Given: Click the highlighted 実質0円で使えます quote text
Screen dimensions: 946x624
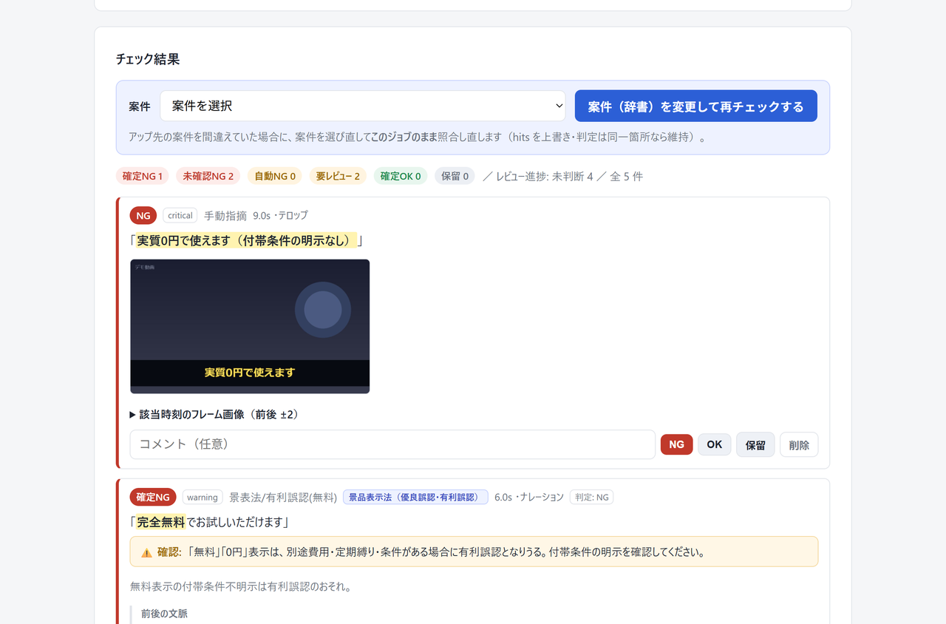Looking at the screenshot, I should point(246,240).
